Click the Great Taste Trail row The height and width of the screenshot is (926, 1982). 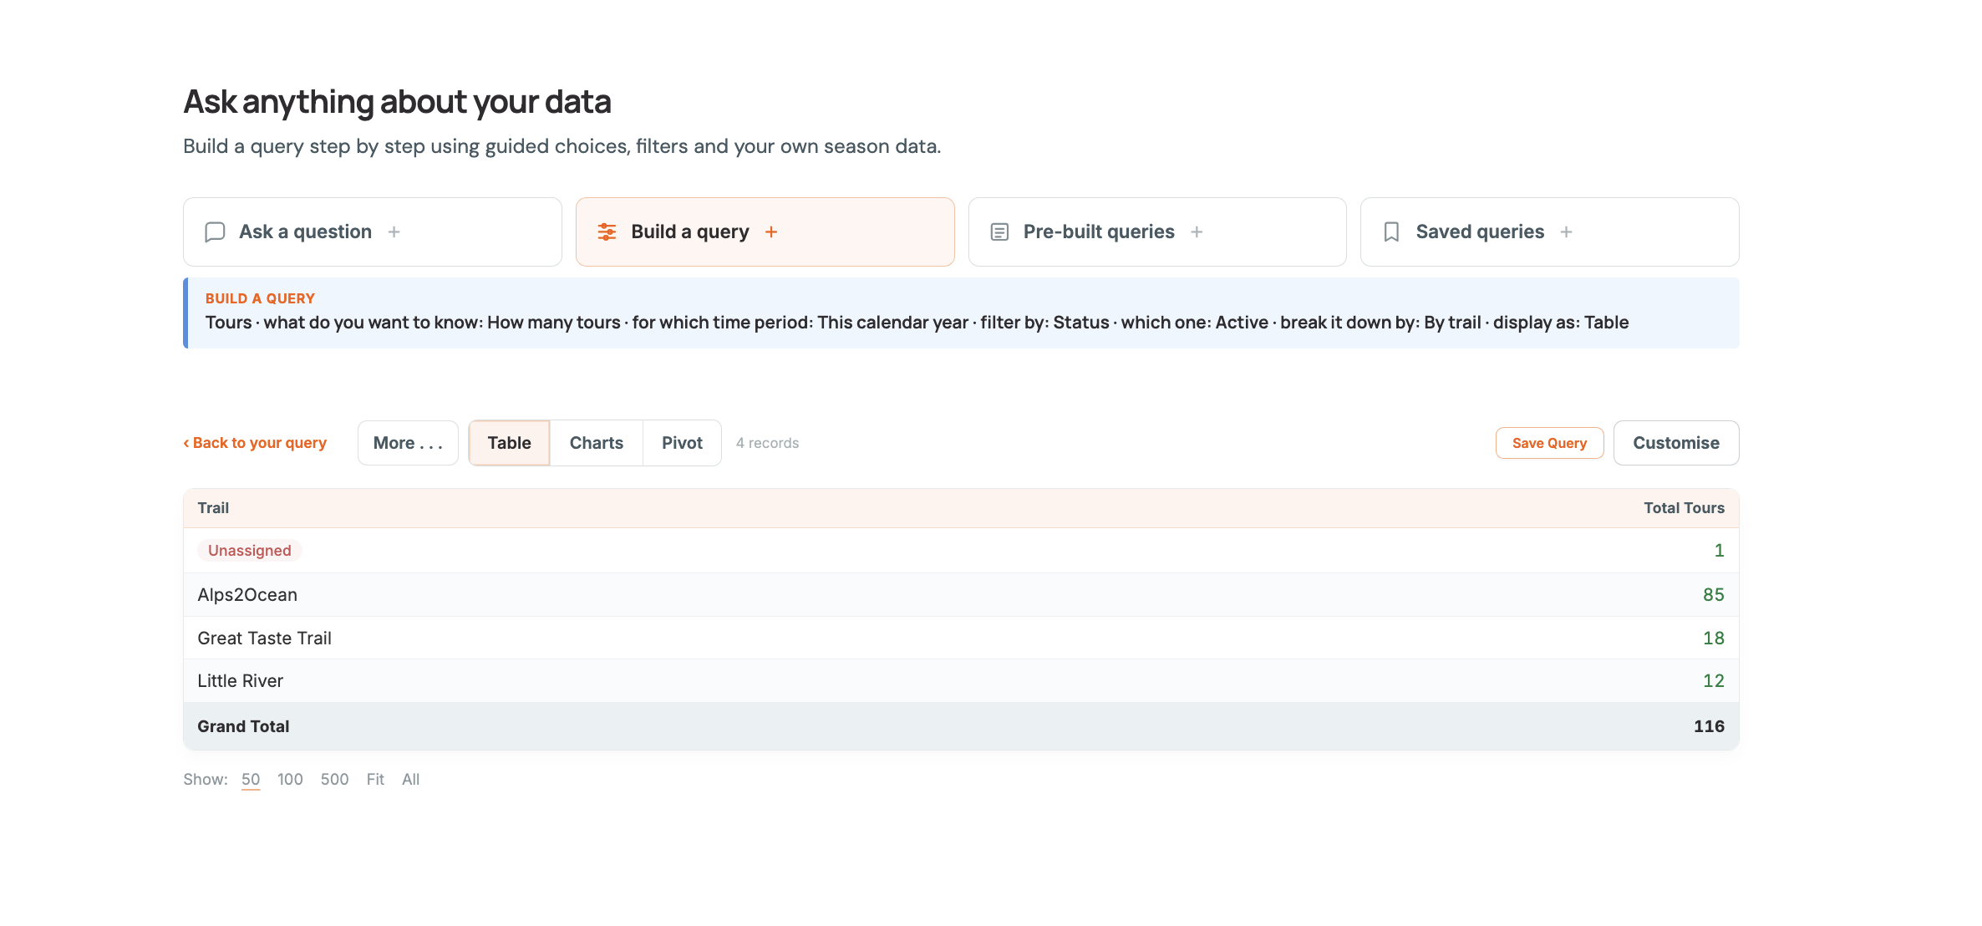click(961, 639)
